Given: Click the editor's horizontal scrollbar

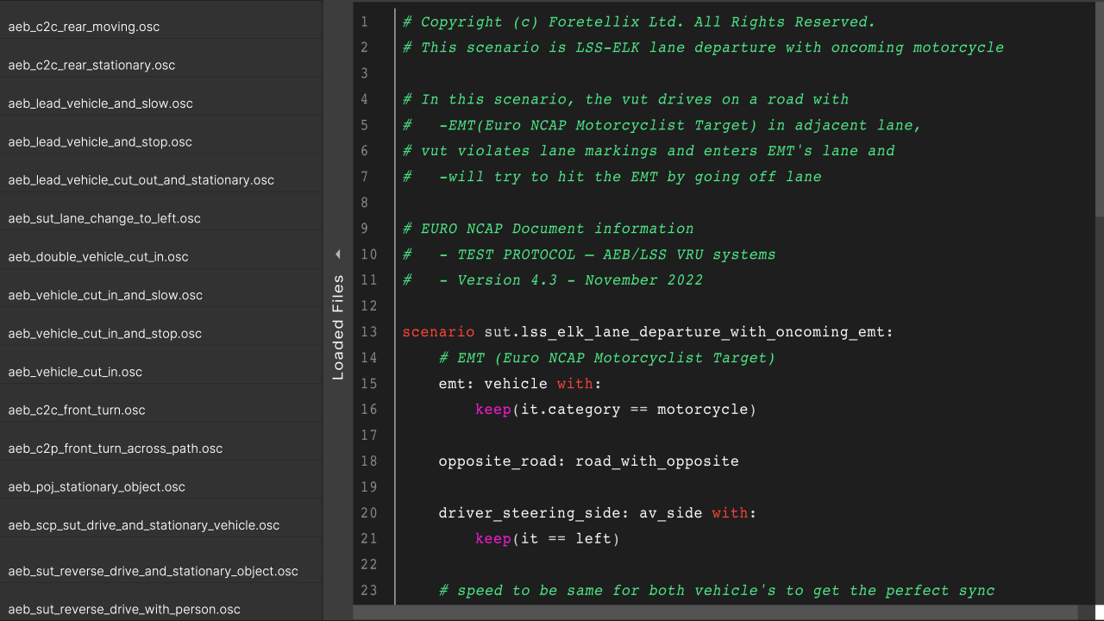Looking at the screenshot, I should pos(716,612).
